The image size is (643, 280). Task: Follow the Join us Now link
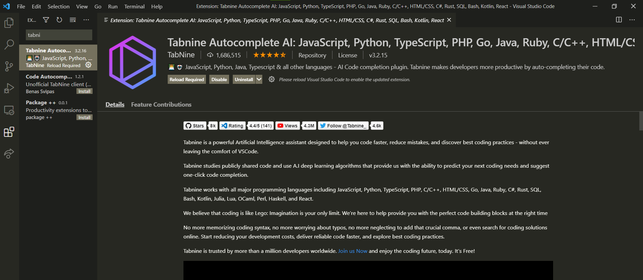tap(353, 251)
